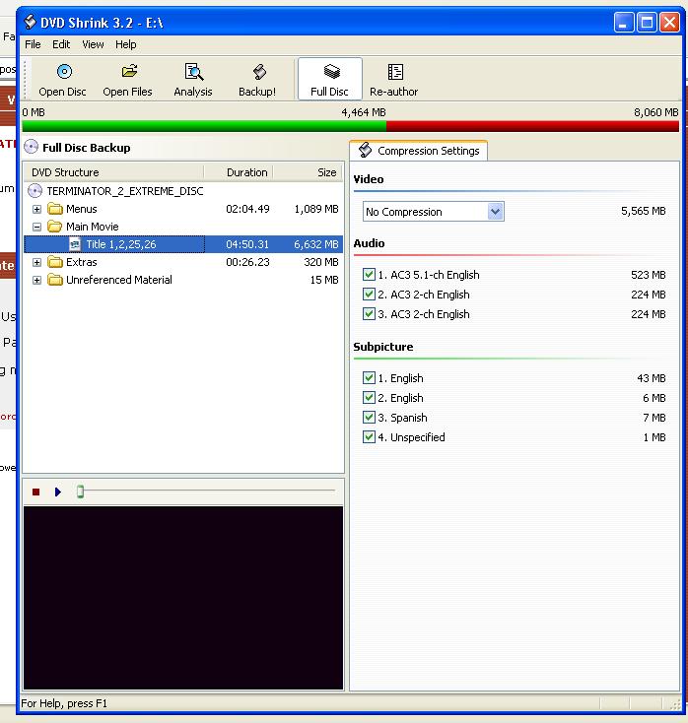Select the Full Disc mode button

pos(329,79)
